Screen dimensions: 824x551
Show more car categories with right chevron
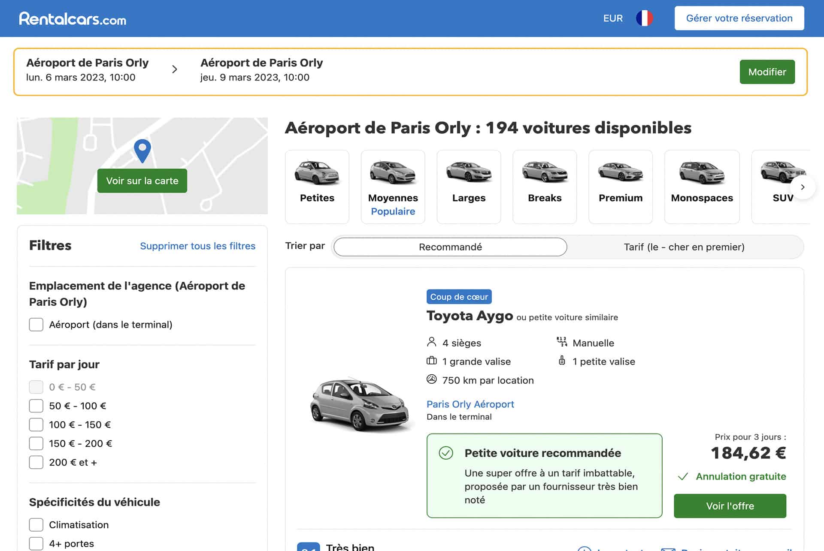click(803, 187)
